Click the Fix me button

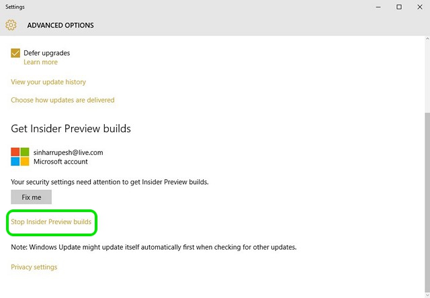pos(32,197)
